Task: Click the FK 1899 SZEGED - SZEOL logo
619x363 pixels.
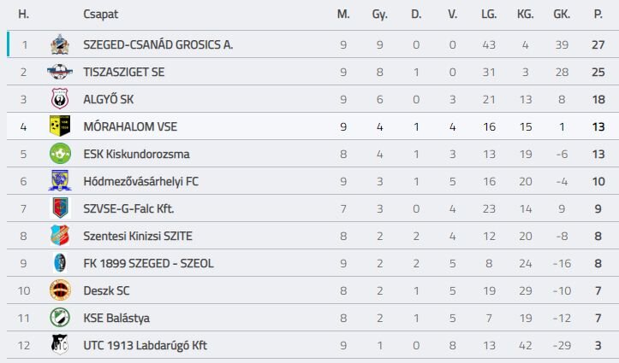Action: (59, 263)
